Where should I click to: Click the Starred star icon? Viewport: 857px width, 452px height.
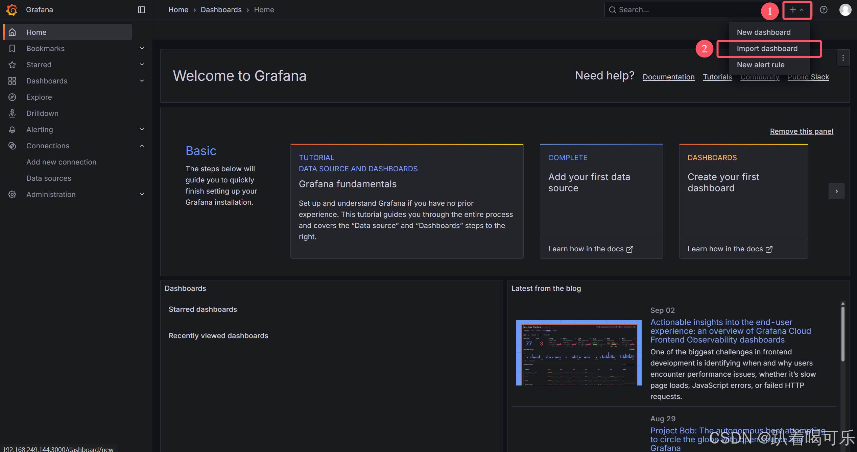click(12, 65)
